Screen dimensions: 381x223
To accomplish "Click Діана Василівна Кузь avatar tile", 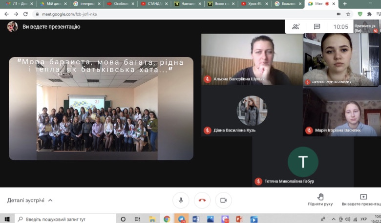I will (252, 111).
